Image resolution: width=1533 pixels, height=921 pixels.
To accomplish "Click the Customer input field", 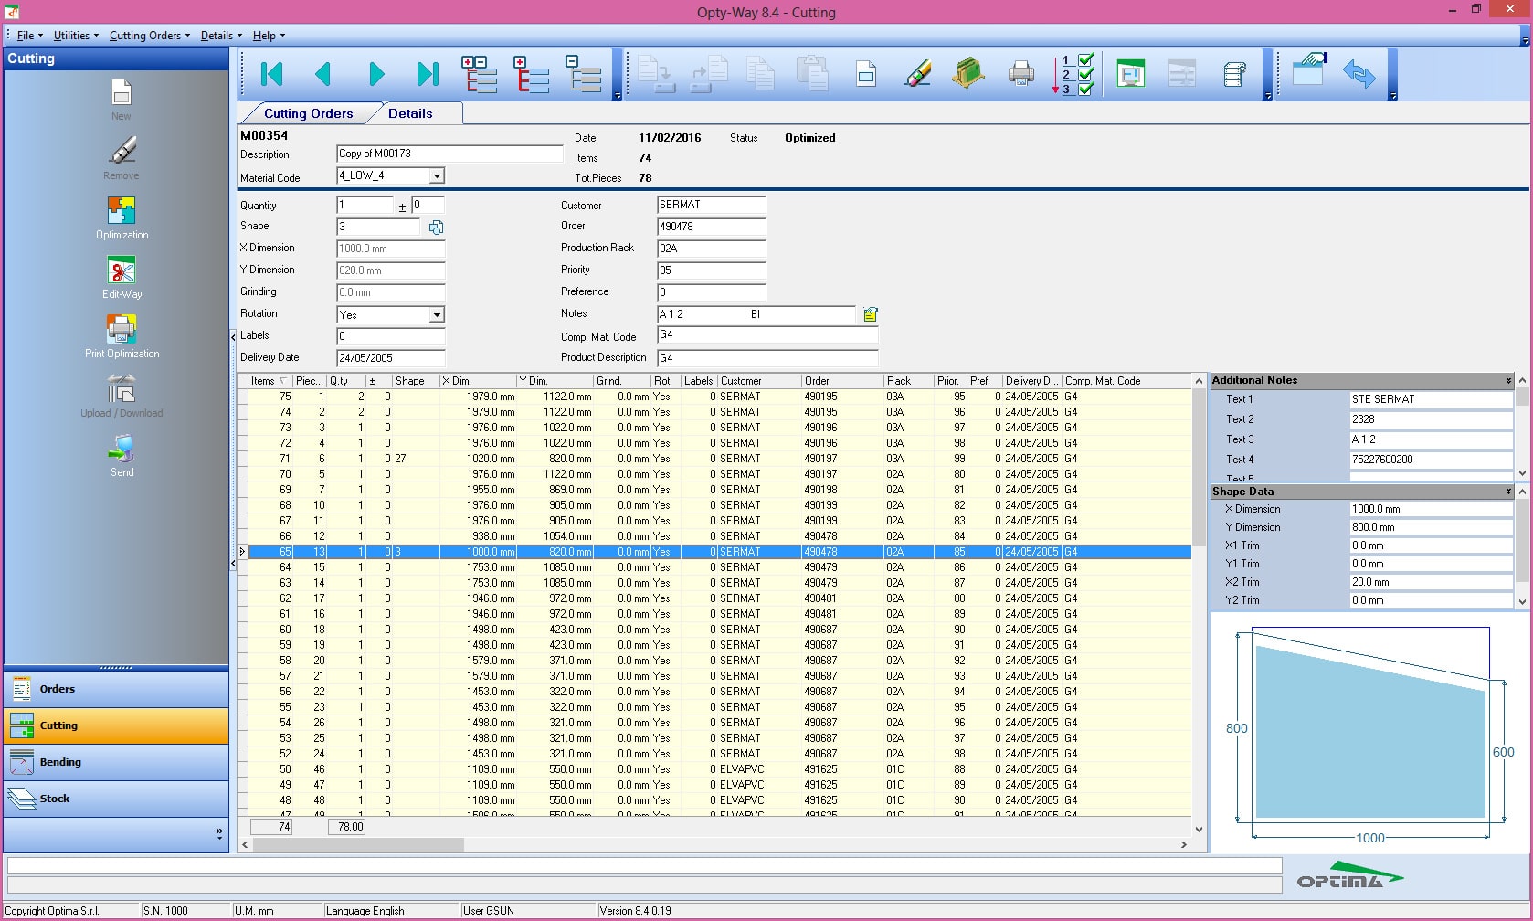I will point(711,205).
